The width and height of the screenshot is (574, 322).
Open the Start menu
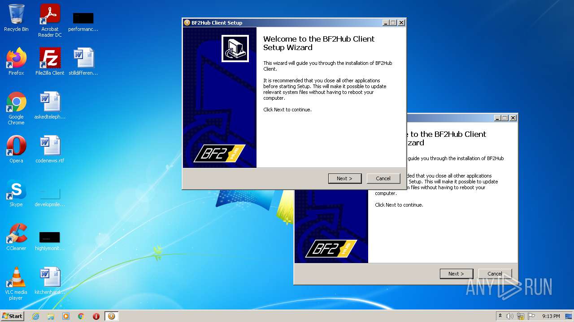click(x=13, y=316)
